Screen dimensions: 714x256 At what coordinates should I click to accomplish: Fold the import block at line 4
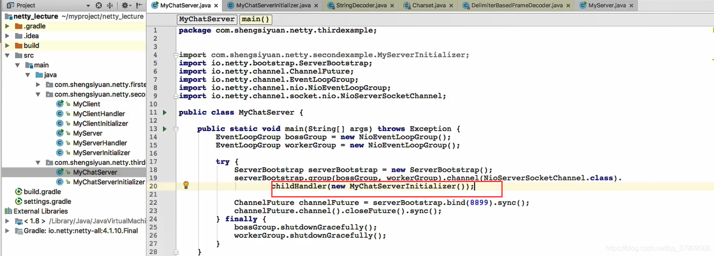point(176,55)
